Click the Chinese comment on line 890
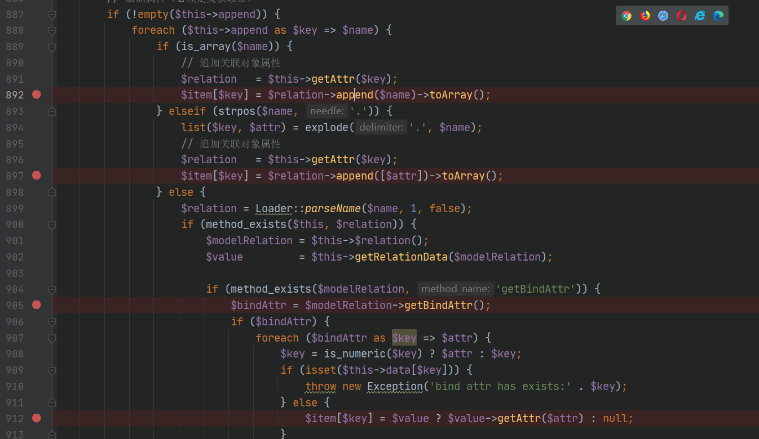The width and height of the screenshot is (759, 439). [x=231, y=62]
